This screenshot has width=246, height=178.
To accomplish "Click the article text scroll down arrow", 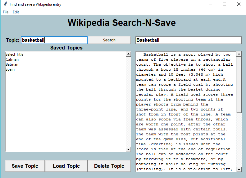I will [239, 169].
